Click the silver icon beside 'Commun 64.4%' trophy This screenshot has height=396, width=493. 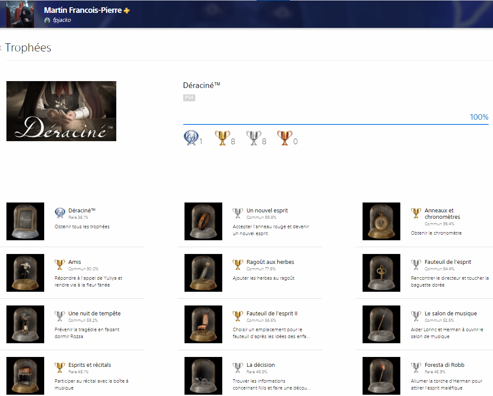416,265
